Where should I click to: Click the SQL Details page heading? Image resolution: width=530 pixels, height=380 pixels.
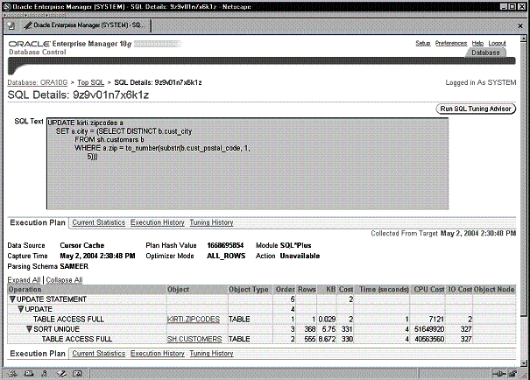pos(78,95)
